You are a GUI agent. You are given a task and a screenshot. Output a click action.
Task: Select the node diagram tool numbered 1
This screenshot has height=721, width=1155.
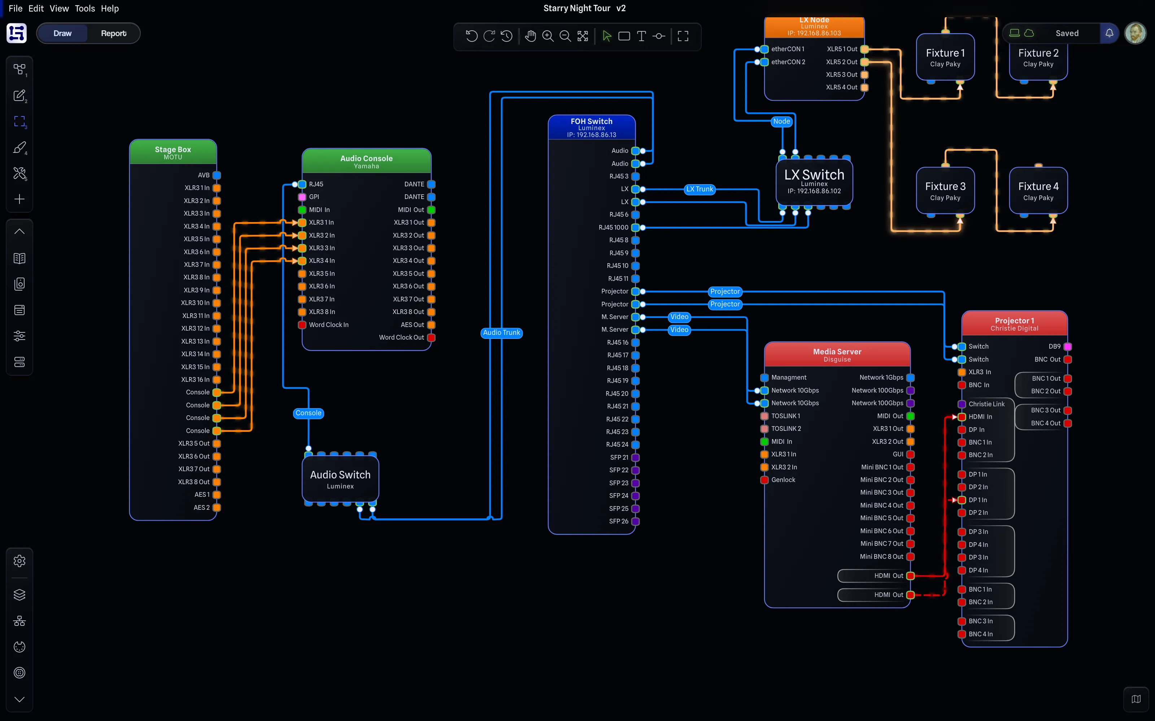click(x=19, y=70)
